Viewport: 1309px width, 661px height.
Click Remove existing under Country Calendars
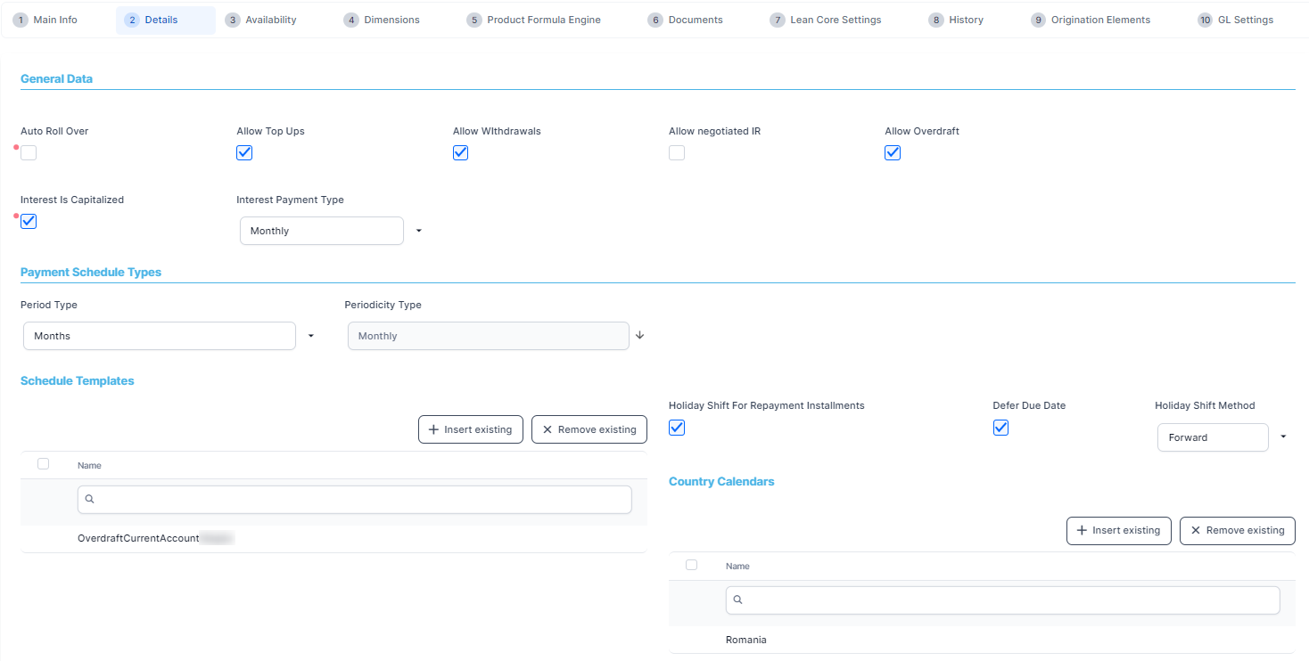pos(1237,530)
